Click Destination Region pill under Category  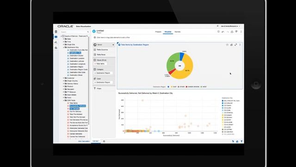tap(103, 73)
